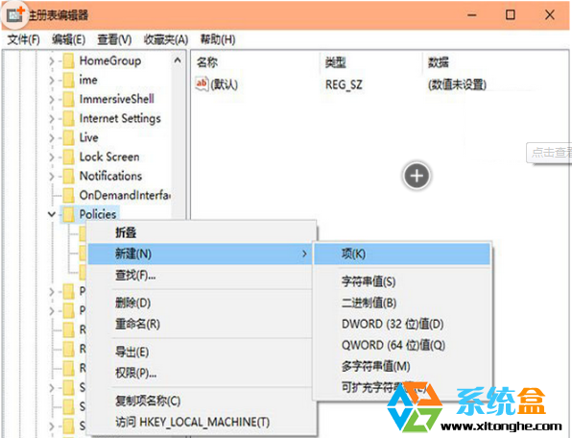Click the (默认) string value icon
The height and width of the screenshot is (438, 572).
pos(202,85)
